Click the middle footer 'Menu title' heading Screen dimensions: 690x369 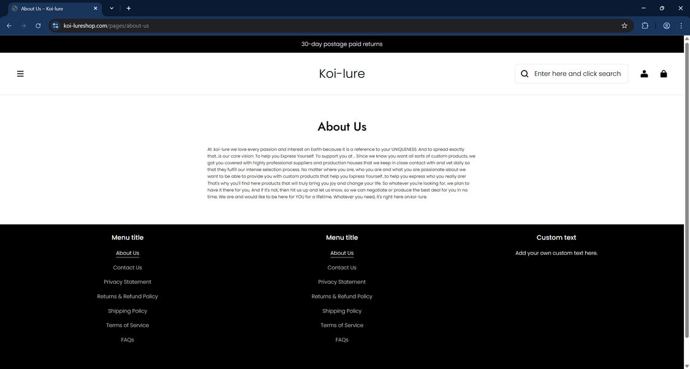(x=342, y=237)
